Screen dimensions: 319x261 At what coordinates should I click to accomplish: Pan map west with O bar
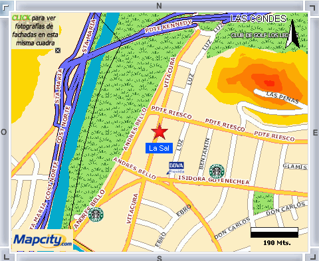click(5, 132)
